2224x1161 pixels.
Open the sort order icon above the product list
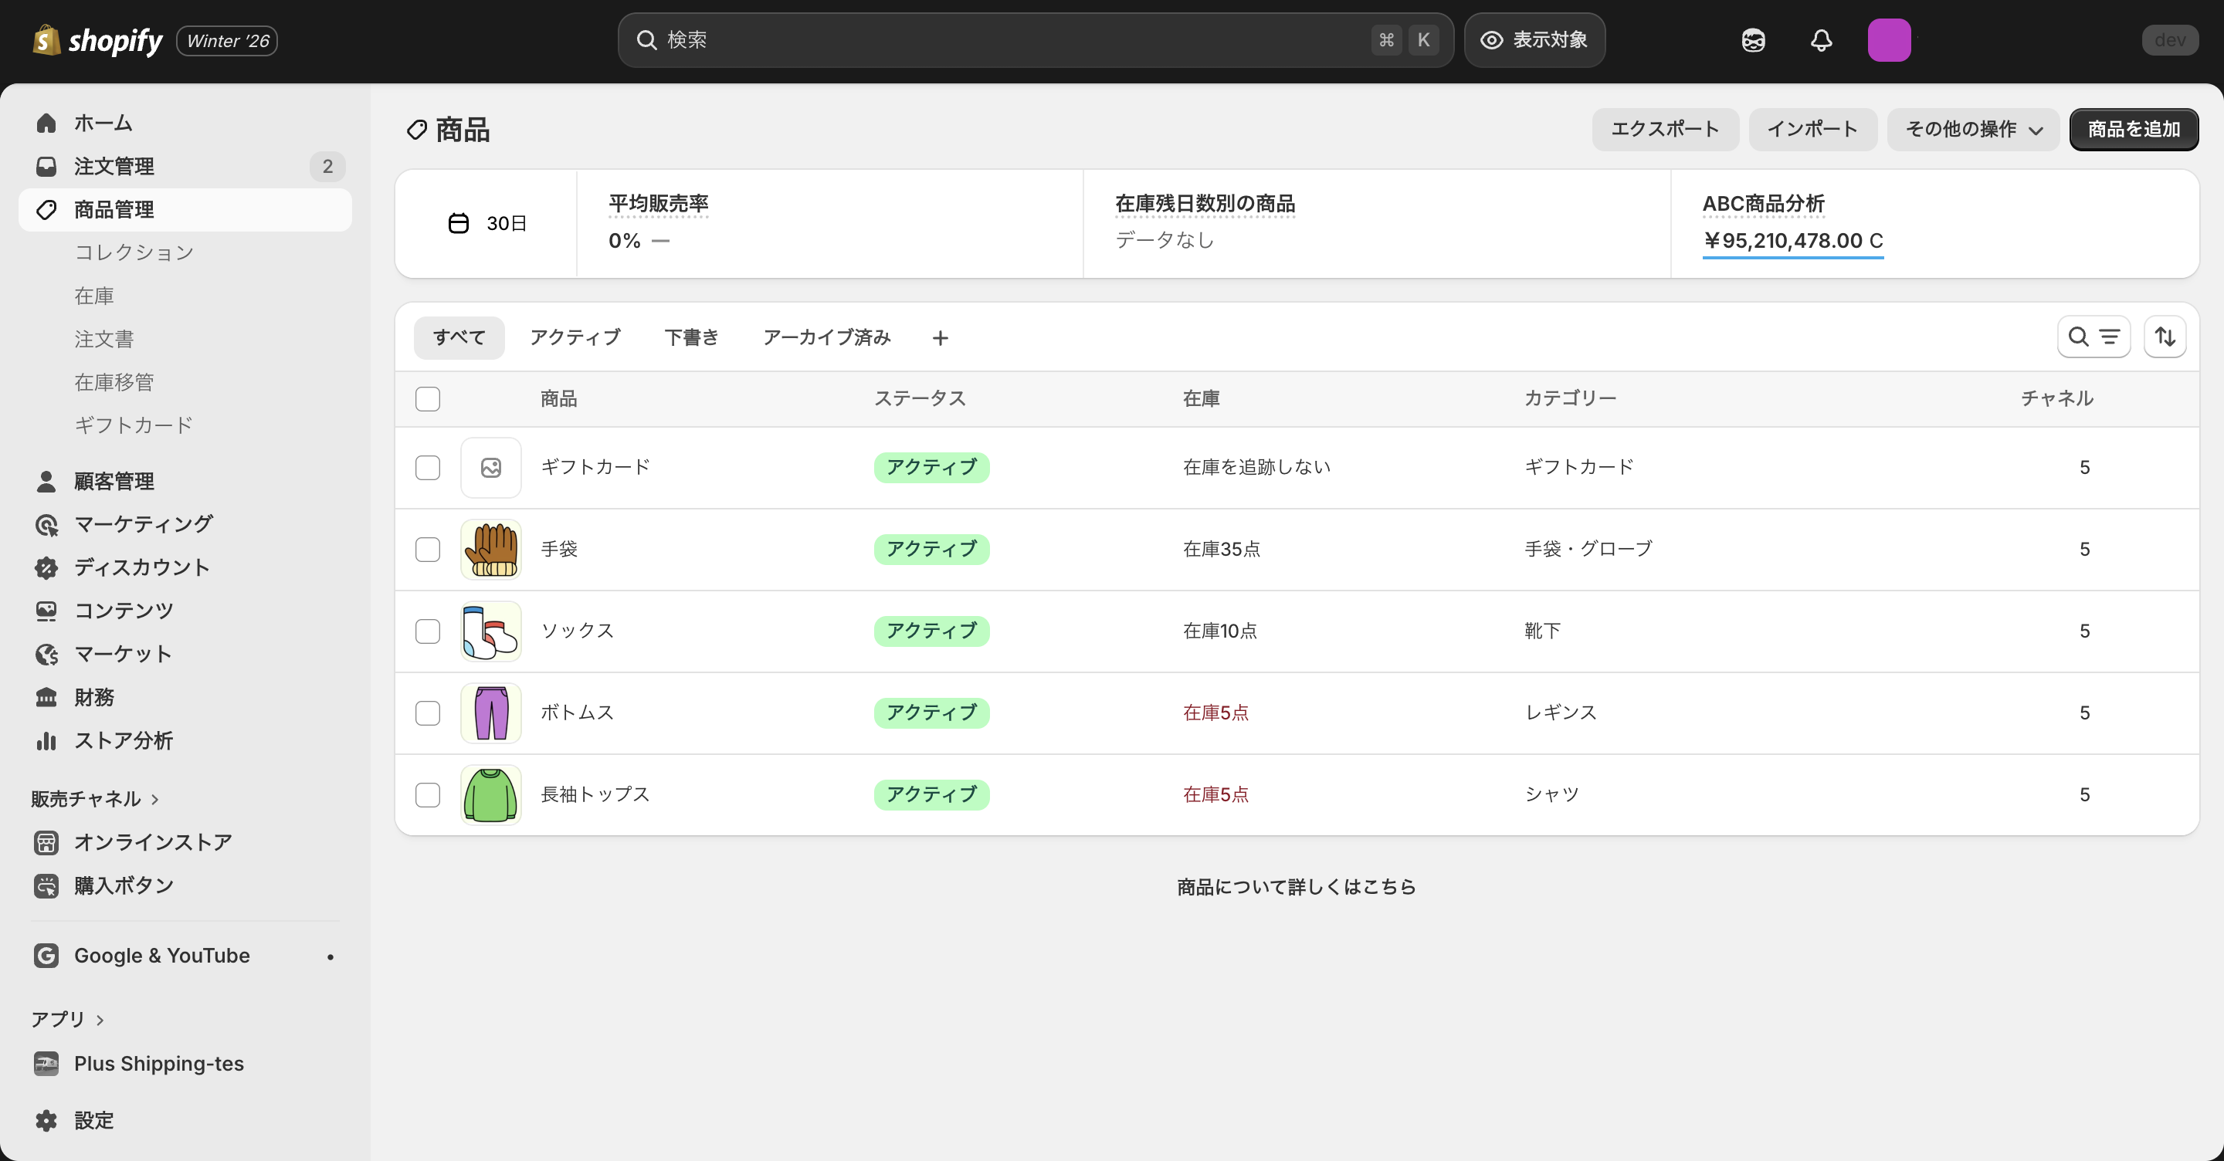[2167, 337]
